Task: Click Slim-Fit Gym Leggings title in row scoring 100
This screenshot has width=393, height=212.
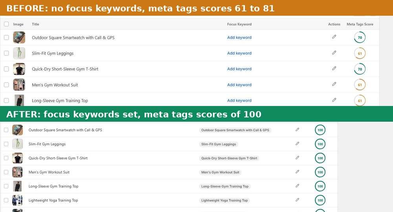Action: coord(47,144)
